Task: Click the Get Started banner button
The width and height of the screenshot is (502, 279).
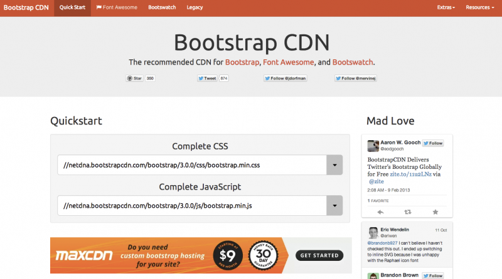Action: 319,255
